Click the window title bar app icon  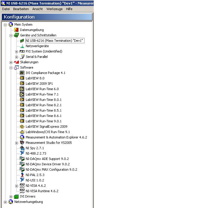pyautogui.click(x=3, y=3)
